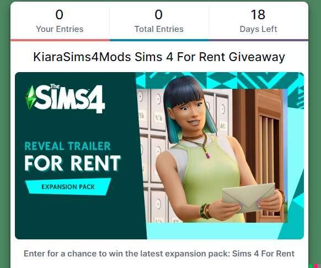Click the red bar under Your Entries

[x=60, y=40]
